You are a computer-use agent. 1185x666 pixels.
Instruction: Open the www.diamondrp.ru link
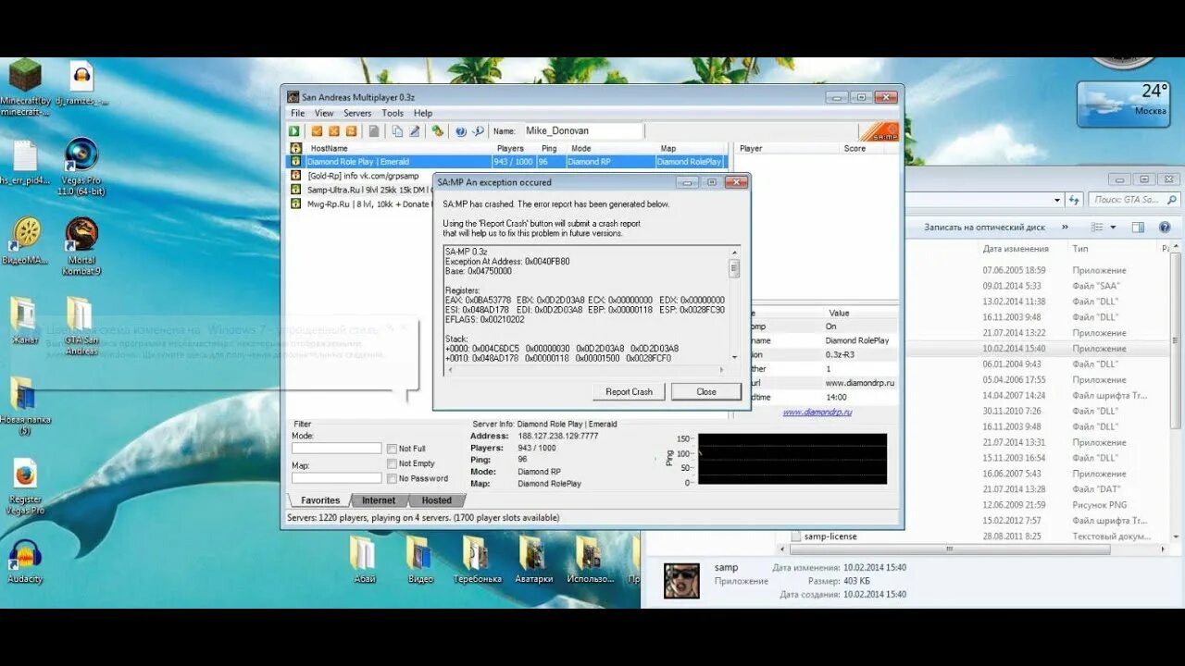click(817, 412)
